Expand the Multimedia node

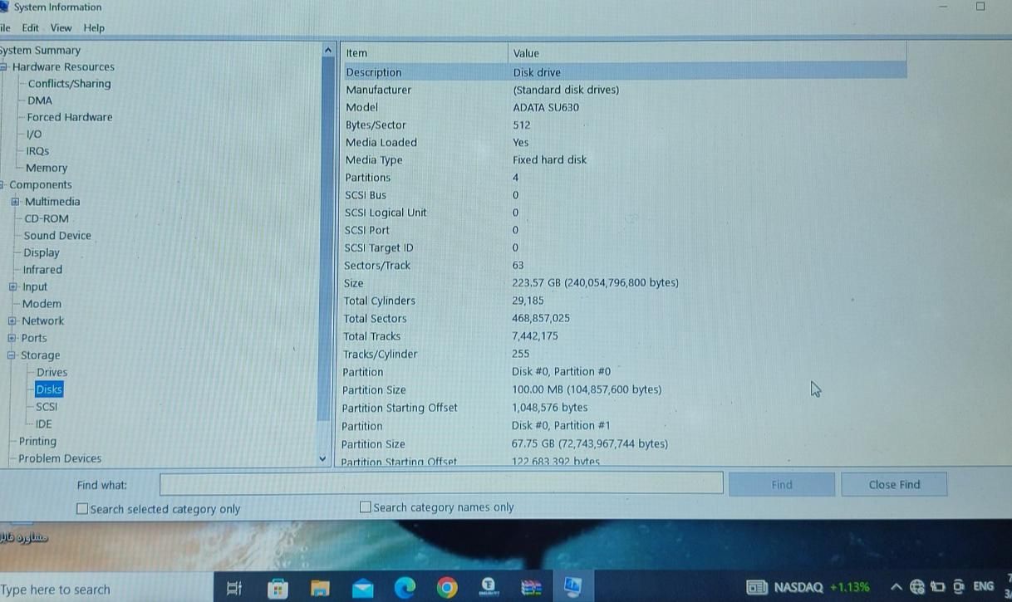(15, 202)
